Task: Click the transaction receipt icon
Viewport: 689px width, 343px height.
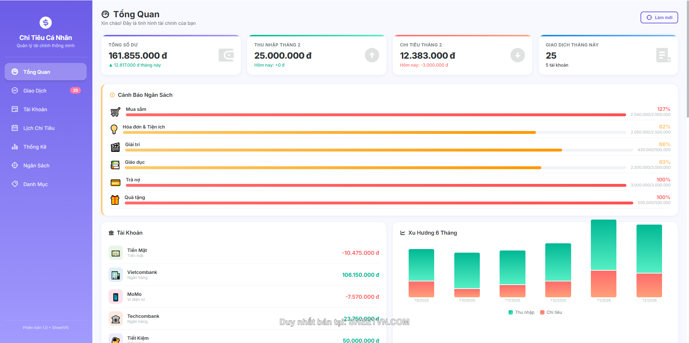Action: (663, 55)
